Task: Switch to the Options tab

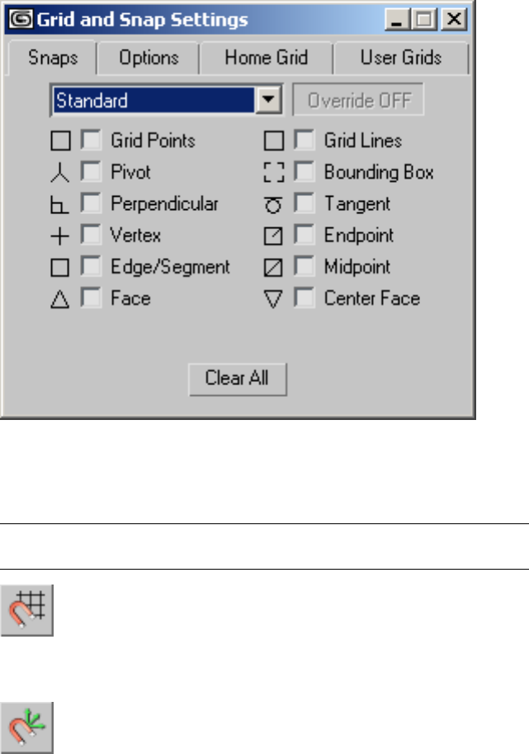Action: (x=149, y=59)
